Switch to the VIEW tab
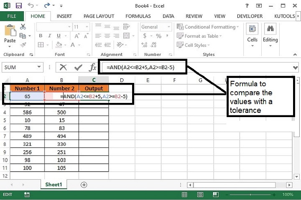The image size is (301, 200). pos(219,16)
